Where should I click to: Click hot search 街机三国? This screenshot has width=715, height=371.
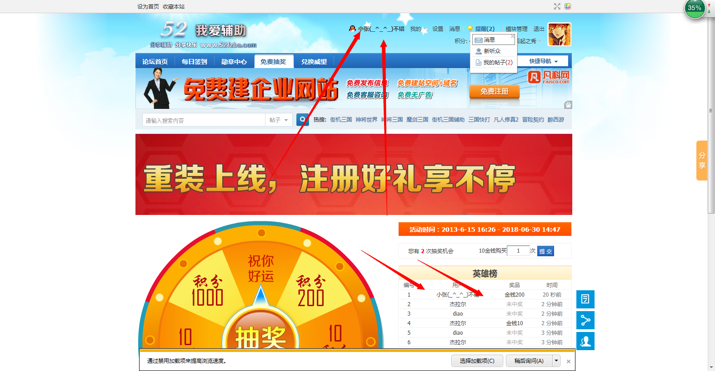(x=341, y=120)
